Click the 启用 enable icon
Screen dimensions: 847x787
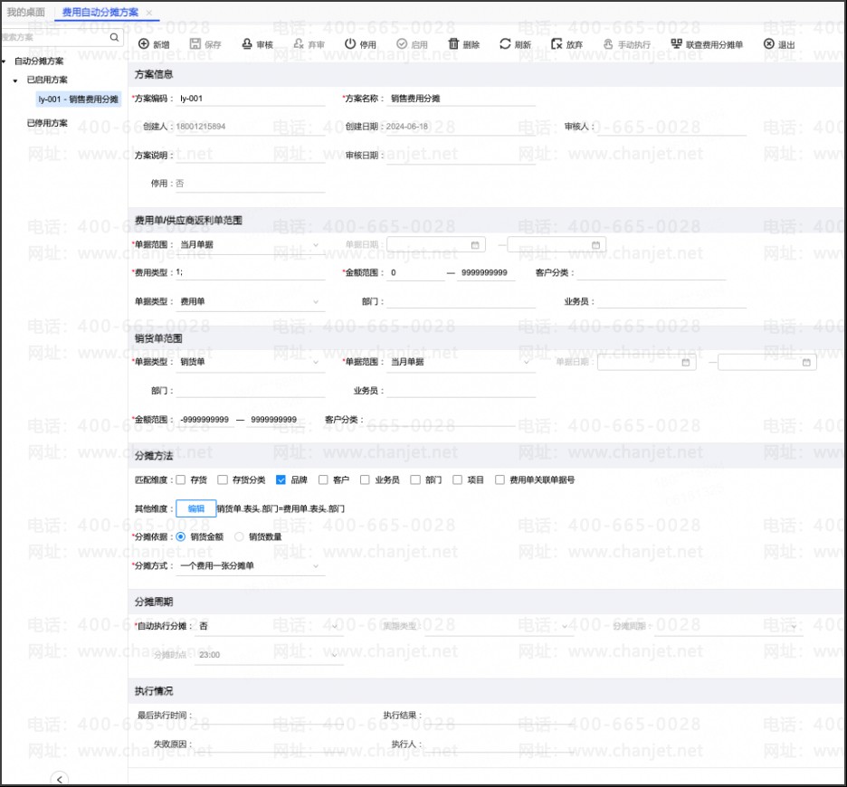pyautogui.click(x=402, y=44)
